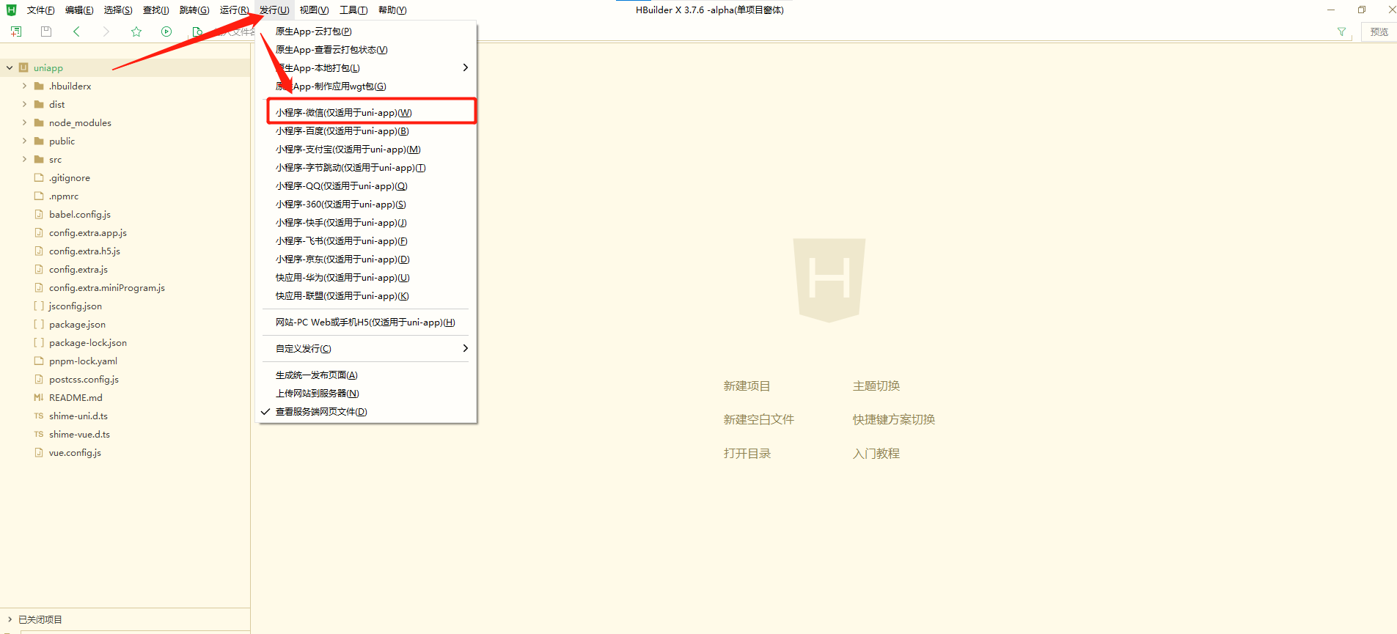Viewport: 1397px width, 634px height.
Task: Expand the public folder
Action: tap(24, 141)
